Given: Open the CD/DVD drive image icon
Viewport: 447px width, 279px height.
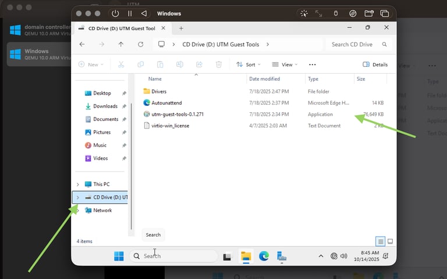Looking at the screenshot, I should pyautogui.click(x=353, y=13).
